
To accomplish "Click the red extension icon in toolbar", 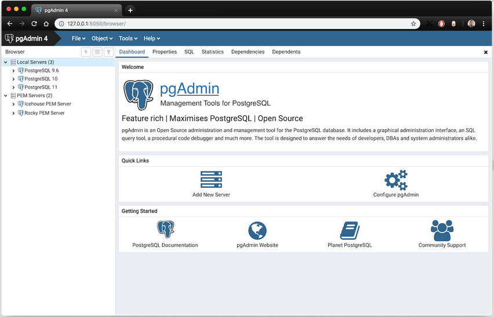I will [x=441, y=24].
